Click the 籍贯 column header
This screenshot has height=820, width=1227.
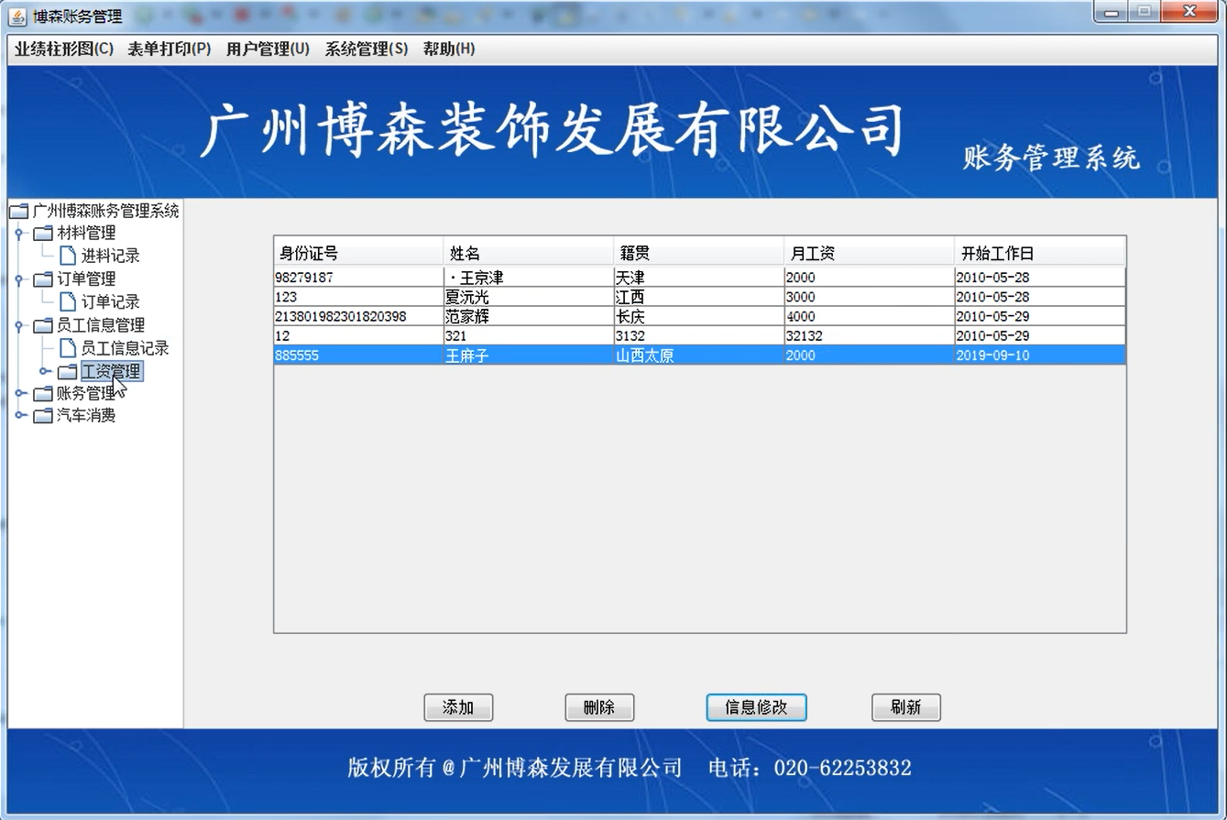pyautogui.click(x=699, y=253)
